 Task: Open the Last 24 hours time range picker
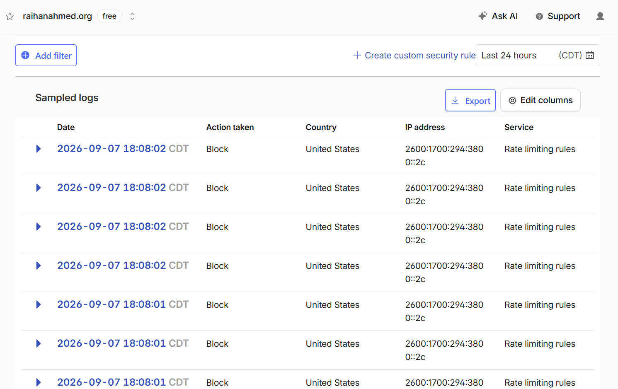pyautogui.click(x=538, y=56)
